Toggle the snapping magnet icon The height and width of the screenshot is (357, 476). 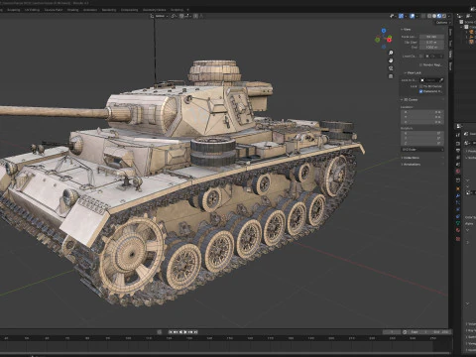point(181,16)
